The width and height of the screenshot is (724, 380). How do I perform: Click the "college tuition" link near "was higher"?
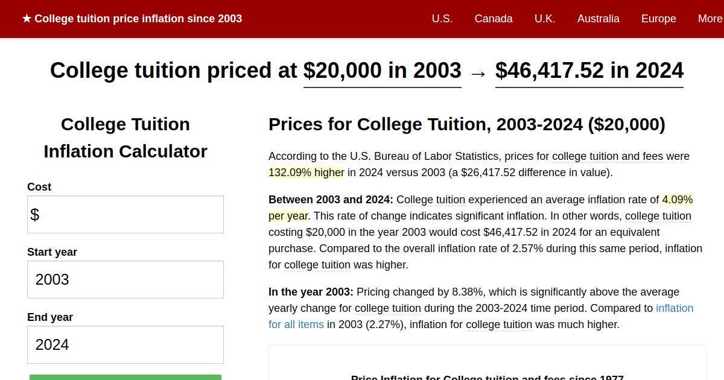pos(317,265)
